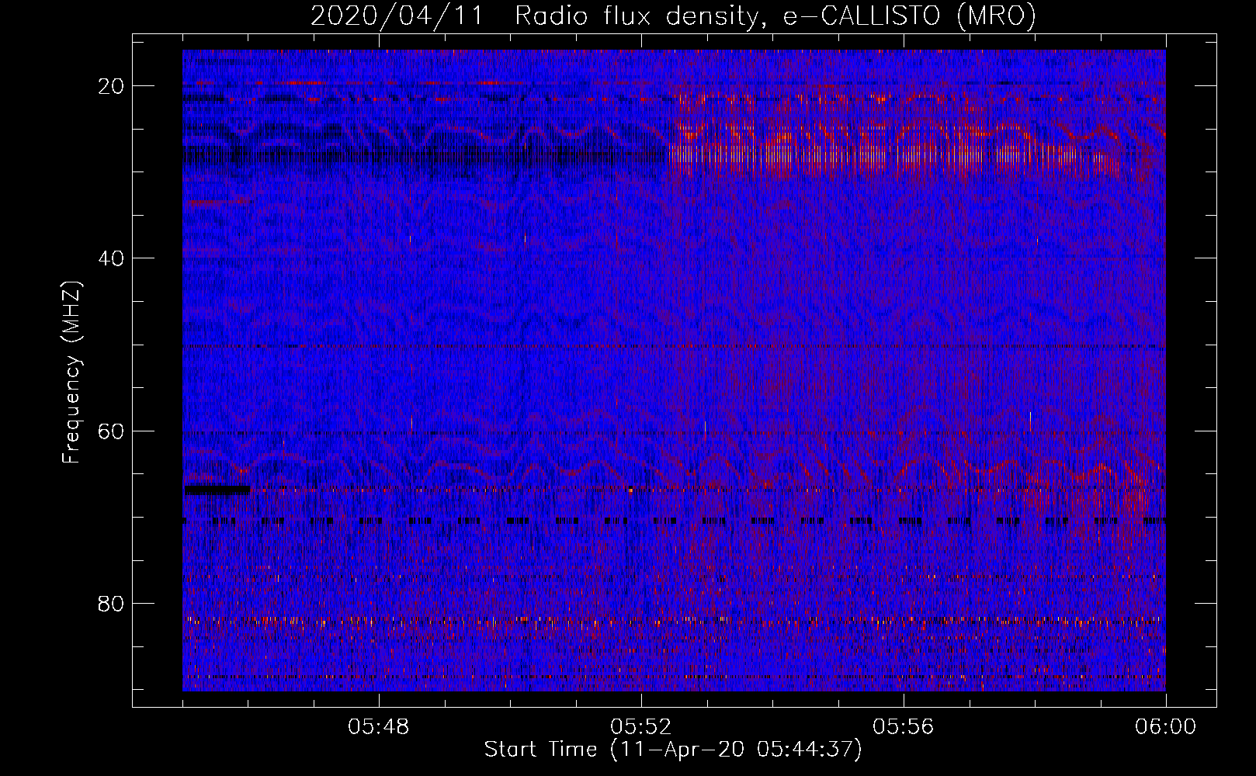Click the 80 MHz frequency tick label
Viewport: 1256px width, 776px height.
pyautogui.click(x=111, y=604)
